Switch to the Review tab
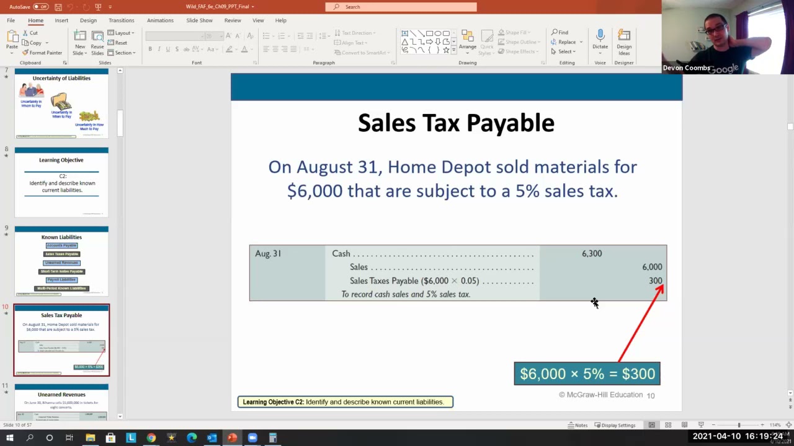This screenshot has width=794, height=446. tap(233, 20)
